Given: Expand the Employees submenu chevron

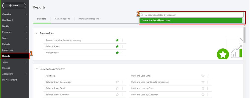Looking at the screenshot, I should pyautogui.click(x=26, y=50).
